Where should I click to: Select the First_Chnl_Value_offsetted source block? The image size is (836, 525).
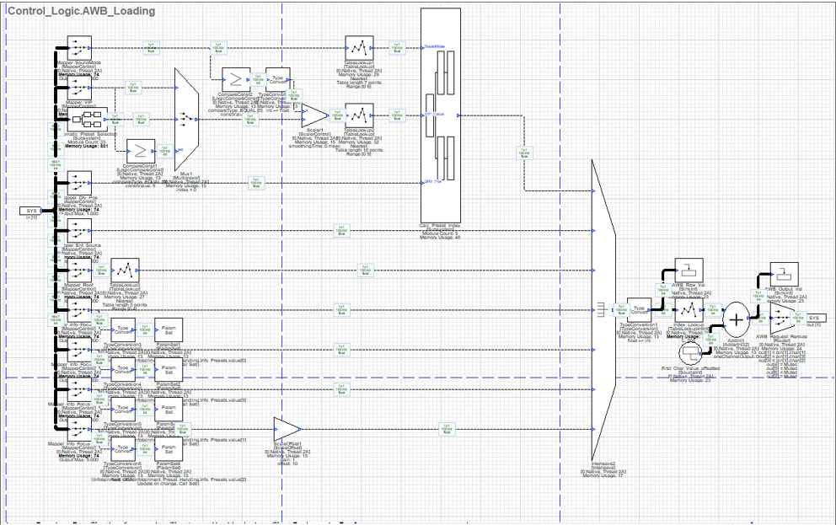tap(689, 353)
